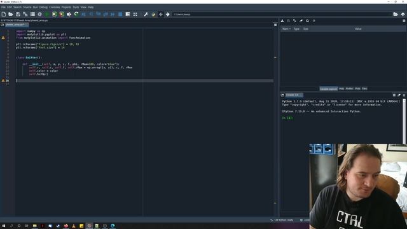Click the warning icon on line 16
The image size is (407, 229).
click(x=3, y=81)
